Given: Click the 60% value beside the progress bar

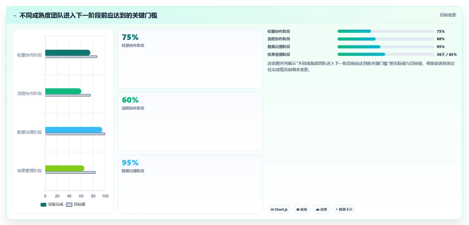Looking at the screenshot, I should tap(441, 39).
